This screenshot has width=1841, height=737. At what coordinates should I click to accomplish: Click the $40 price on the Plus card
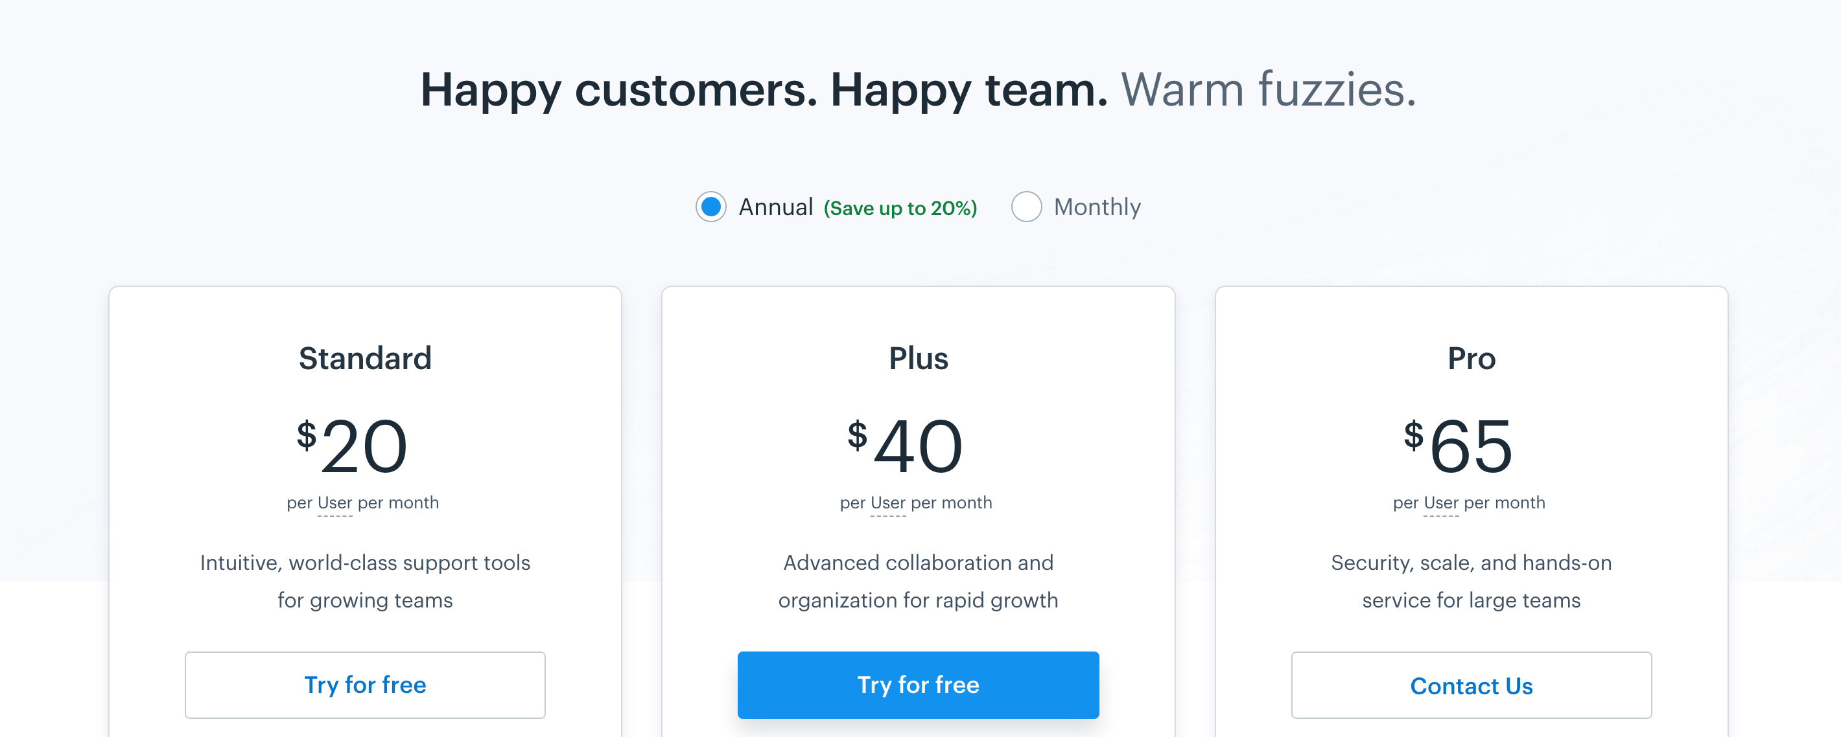(x=906, y=446)
